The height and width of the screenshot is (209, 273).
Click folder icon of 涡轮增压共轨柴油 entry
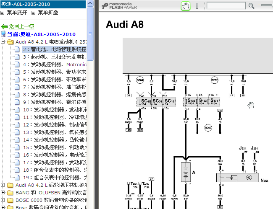coord(10,185)
